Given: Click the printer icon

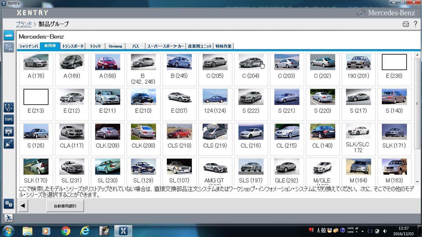Looking at the screenshot, I should tap(406, 24).
